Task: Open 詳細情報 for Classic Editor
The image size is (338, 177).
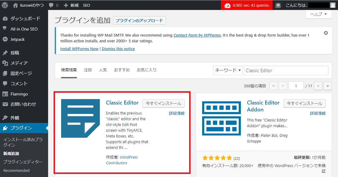Action: point(177,113)
